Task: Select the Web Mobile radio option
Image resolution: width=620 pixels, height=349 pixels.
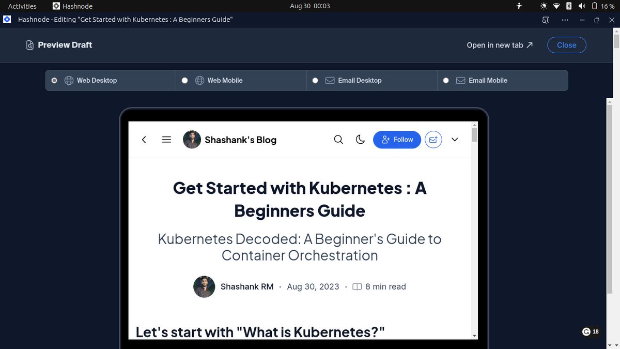Action: pyautogui.click(x=184, y=81)
